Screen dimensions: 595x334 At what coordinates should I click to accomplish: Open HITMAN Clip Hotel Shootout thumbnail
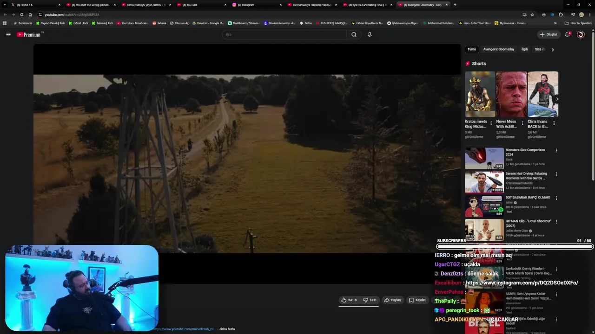pos(484,230)
